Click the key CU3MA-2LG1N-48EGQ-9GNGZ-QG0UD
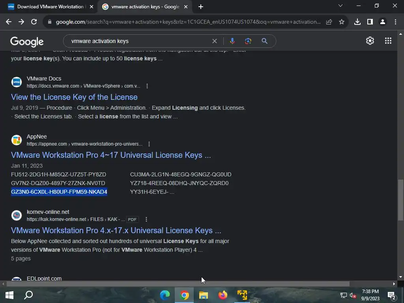 click(x=181, y=174)
